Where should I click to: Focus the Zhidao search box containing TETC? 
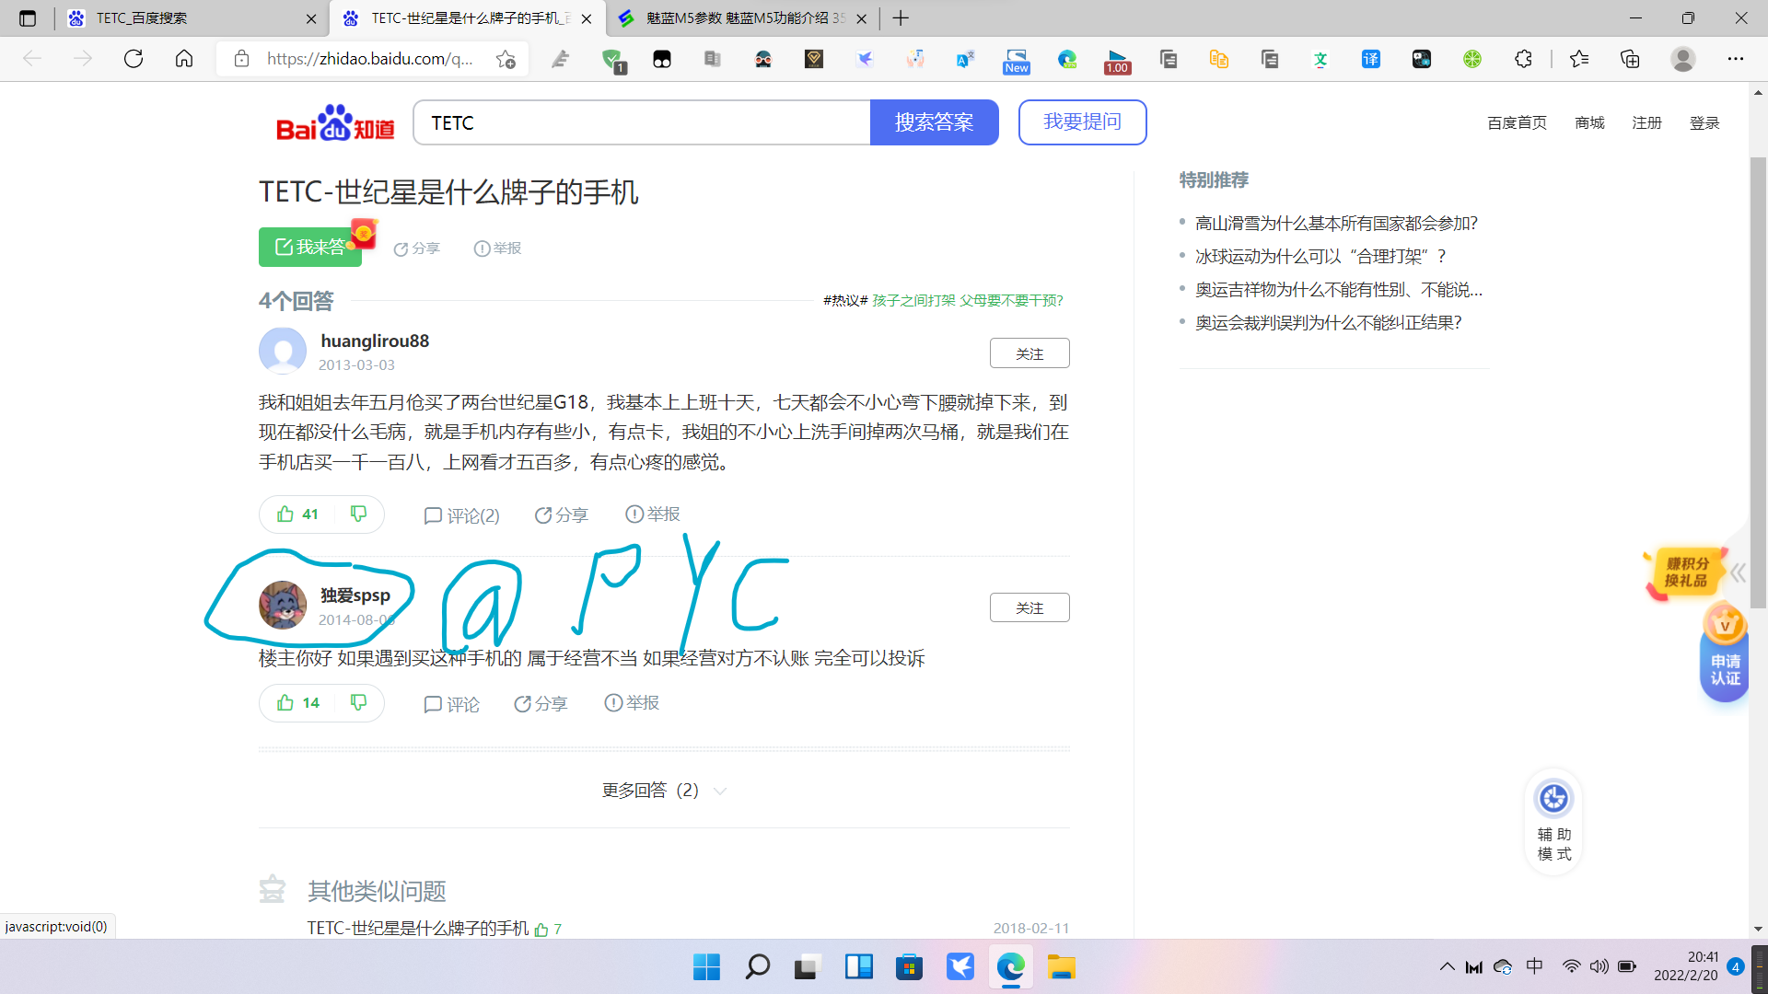(x=642, y=122)
